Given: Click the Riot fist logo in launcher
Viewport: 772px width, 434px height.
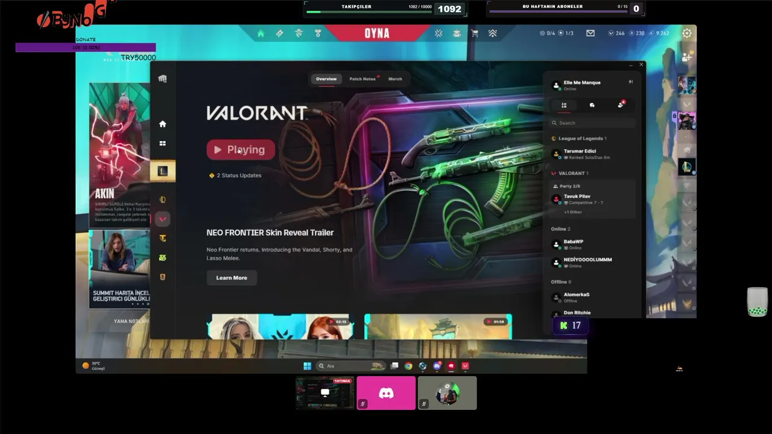Looking at the screenshot, I should pyautogui.click(x=162, y=78).
